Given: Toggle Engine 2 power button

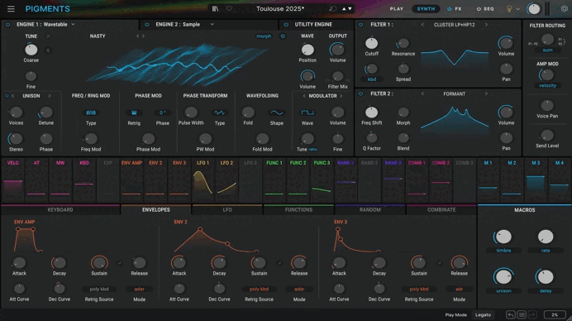Looking at the screenshot, I should tap(146, 25).
